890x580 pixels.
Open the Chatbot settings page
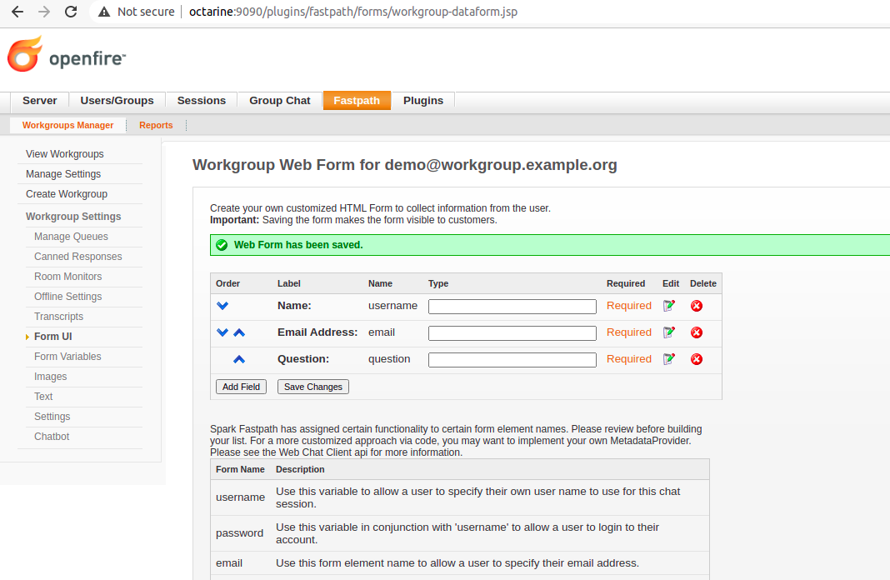point(51,436)
